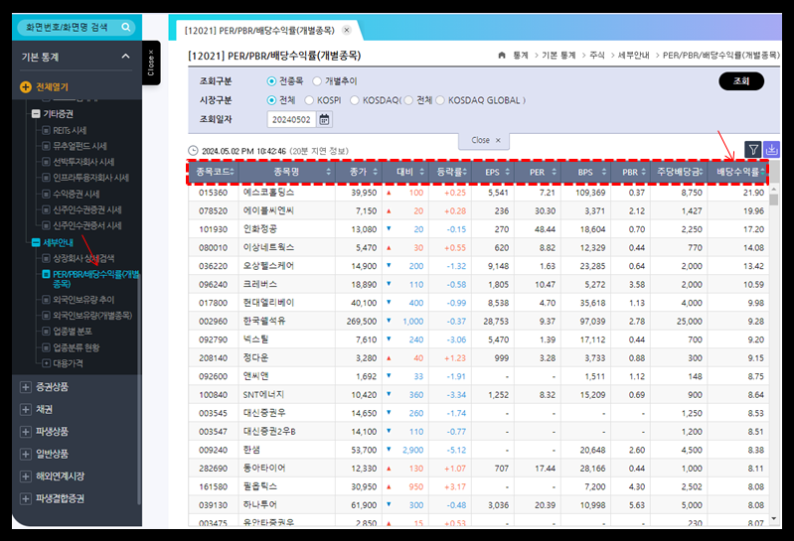794x541 pixels.
Task: Expand the 해외연계시장 category
Action: 25,475
